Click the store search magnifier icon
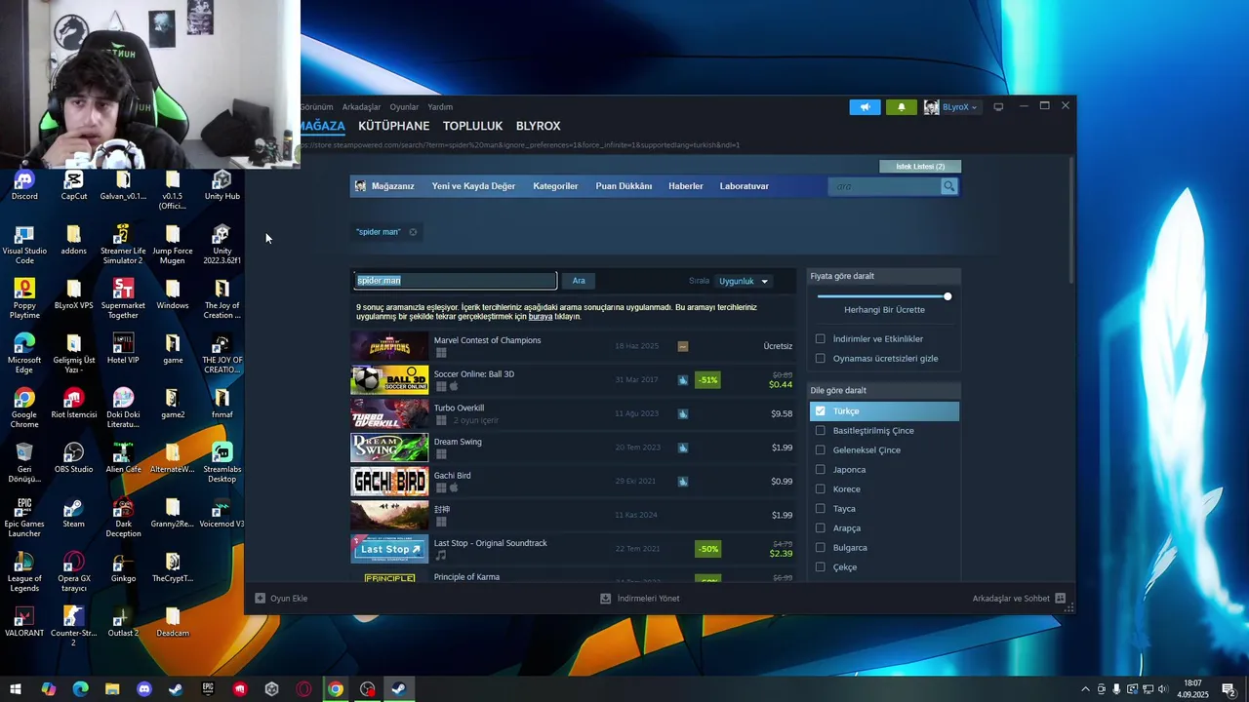This screenshot has height=702, width=1249. (x=948, y=186)
